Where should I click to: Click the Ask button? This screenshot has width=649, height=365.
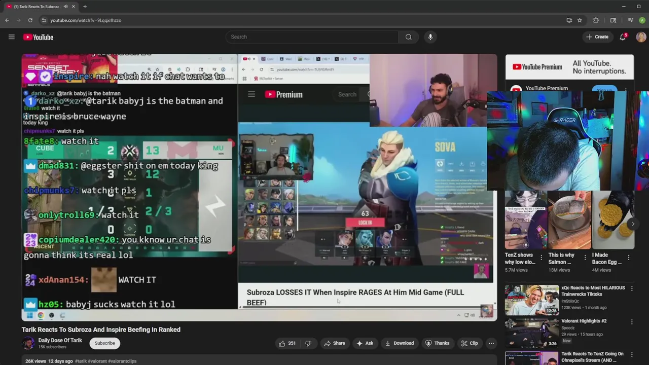point(365,343)
